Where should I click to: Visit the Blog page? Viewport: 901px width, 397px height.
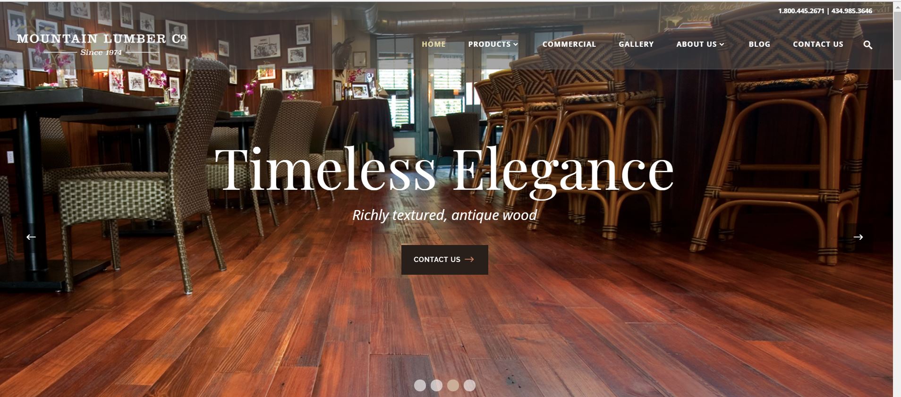(759, 44)
